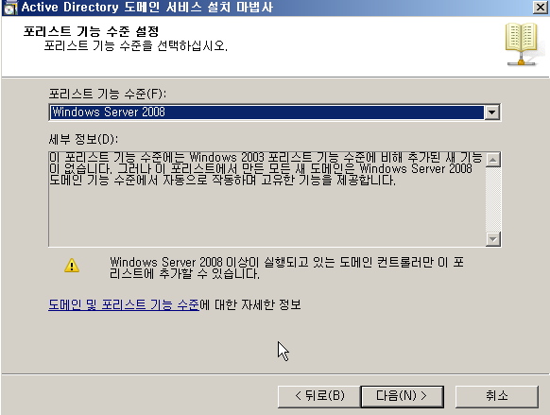The image size is (550, 415).
Task: Click the open book icon in the header
Action: 522,44
